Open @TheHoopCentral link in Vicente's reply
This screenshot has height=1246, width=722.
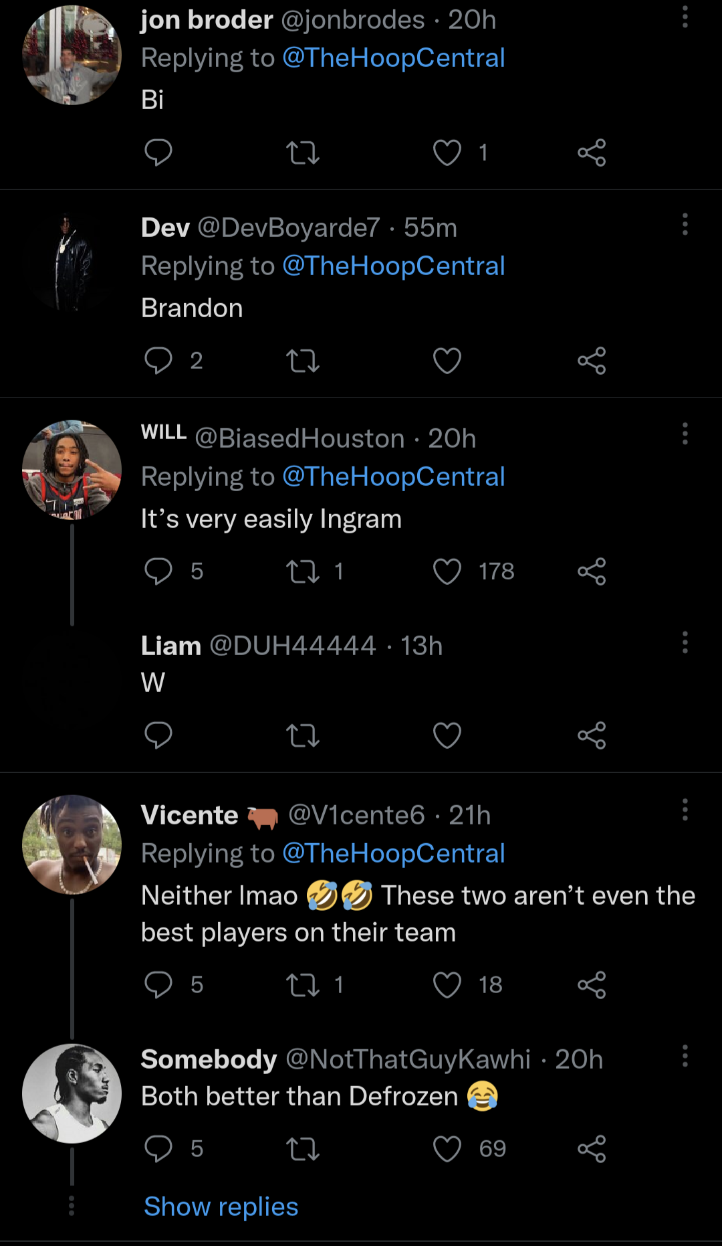(x=393, y=853)
